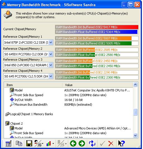143x149 pixels.
Task: Maximize the Memory Bandwidth Benchmark window
Action: (131, 4)
